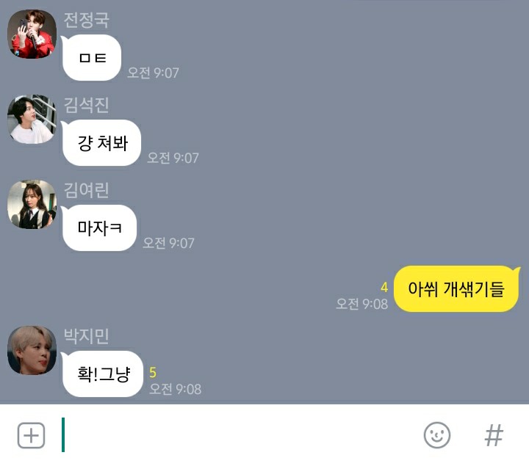
Task: Tap the message input field
Action: (236, 435)
